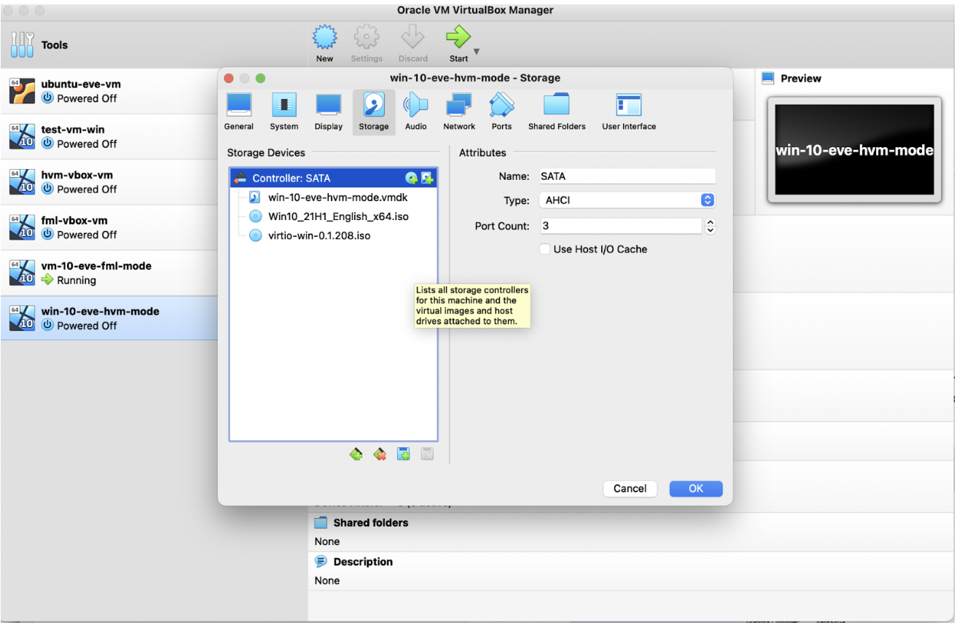Select virtio-win-0.1.208.iso in the device tree
The image size is (962, 628).
coord(319,235)
